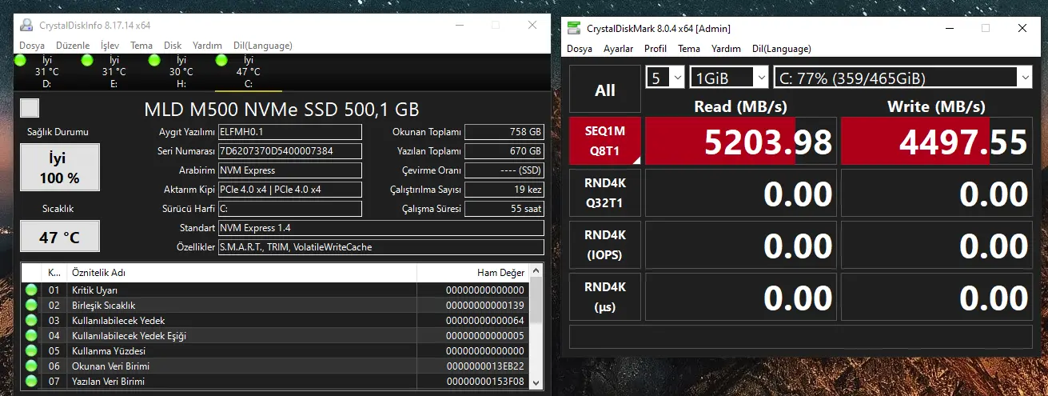The width and height of the screenshot is (1048, 396).
Task: Click the CrystalDiskMark title bar app icon
Action: click(x=574, y=28)
